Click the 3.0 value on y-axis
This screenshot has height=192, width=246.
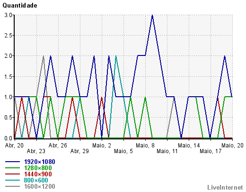[x=8, y=15]
